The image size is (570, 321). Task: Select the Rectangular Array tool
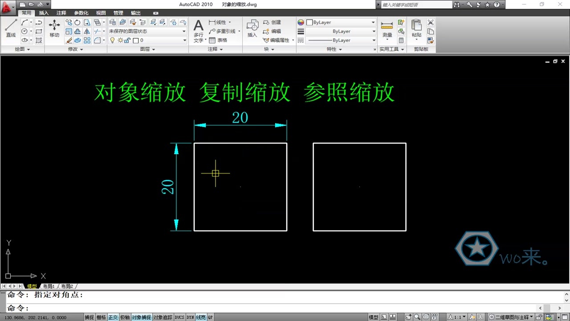tap(87, 40)
